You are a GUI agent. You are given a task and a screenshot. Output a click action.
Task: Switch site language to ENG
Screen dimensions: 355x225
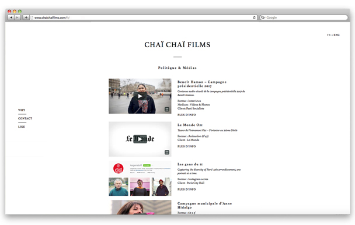tap(336, 35)
